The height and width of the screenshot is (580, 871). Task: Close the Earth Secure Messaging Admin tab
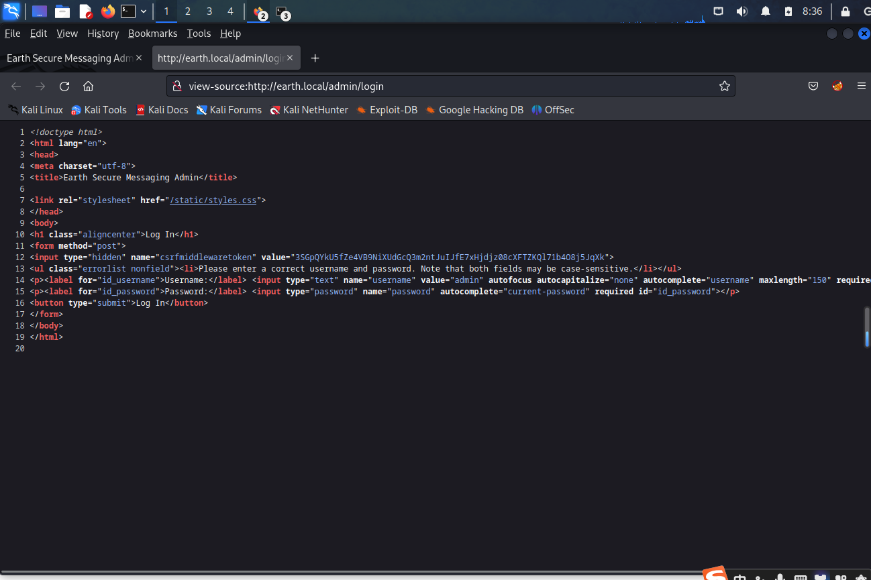[139, 58]
